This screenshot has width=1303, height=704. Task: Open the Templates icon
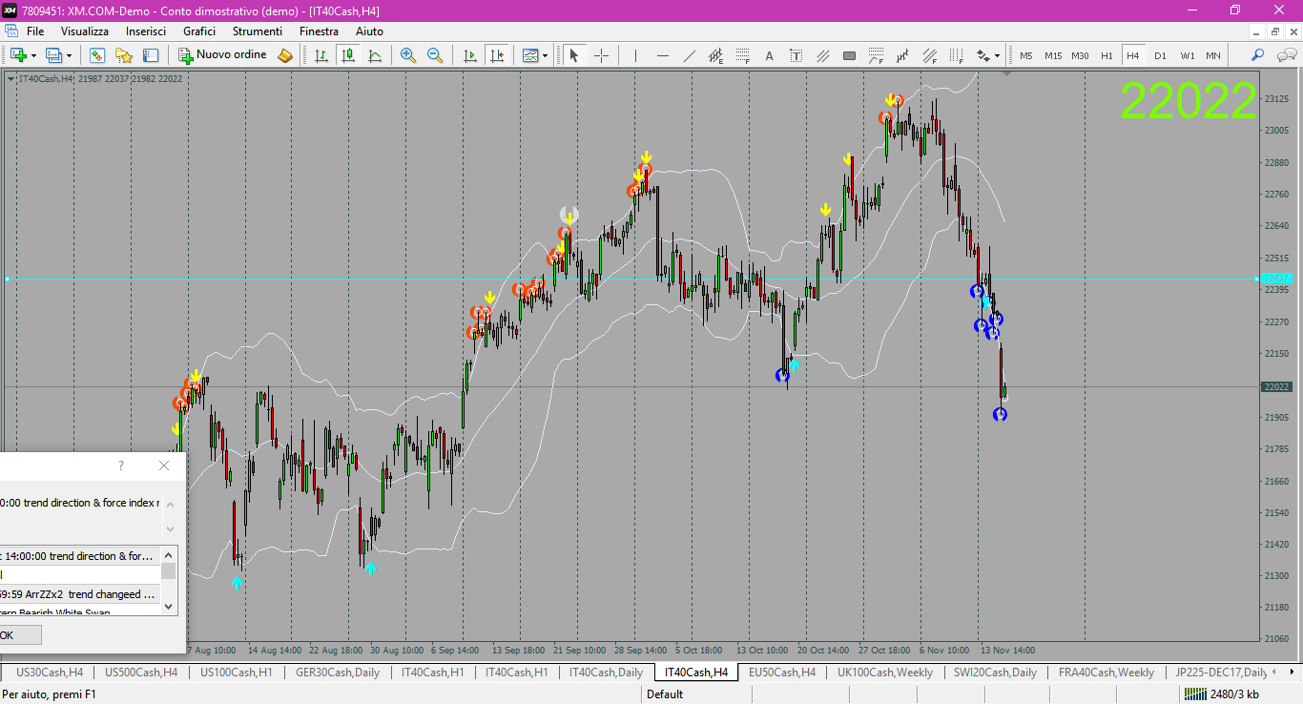pos(530,55)
